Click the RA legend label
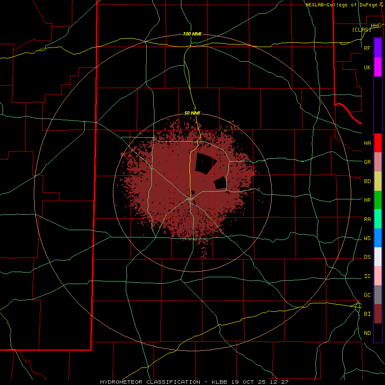385x385 pixels. pos(367,219)
